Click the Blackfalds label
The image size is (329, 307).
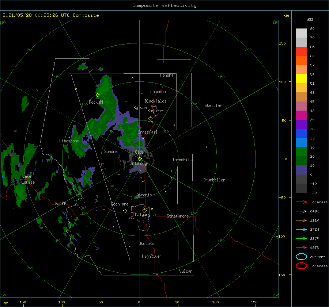(x=155, y=101)
